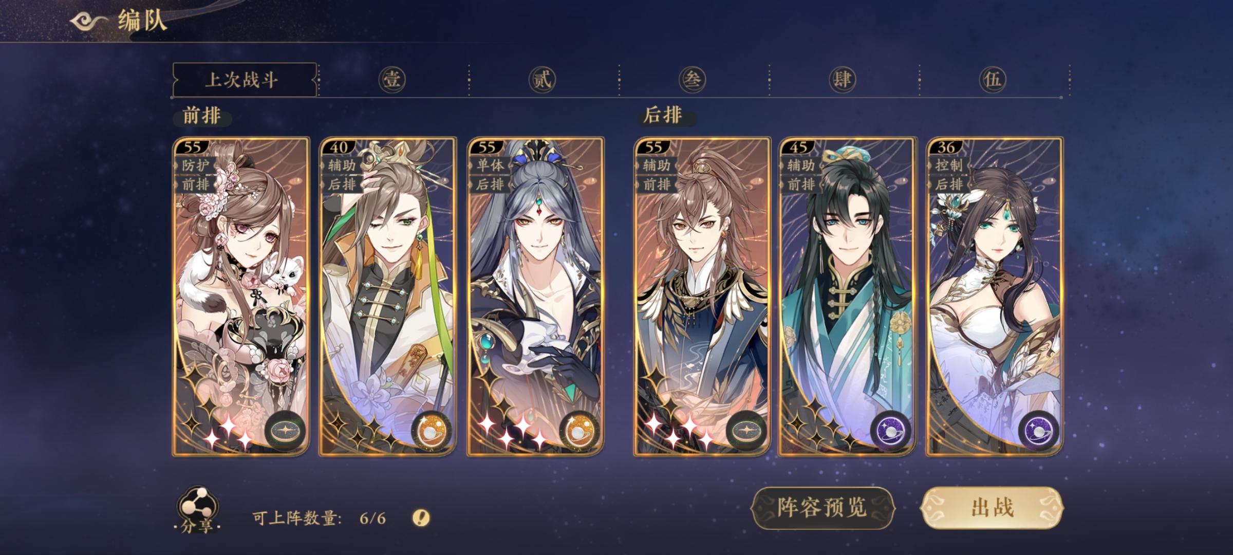
Task: Tap the purple planet badge on level-45 card
Action: 891,431
